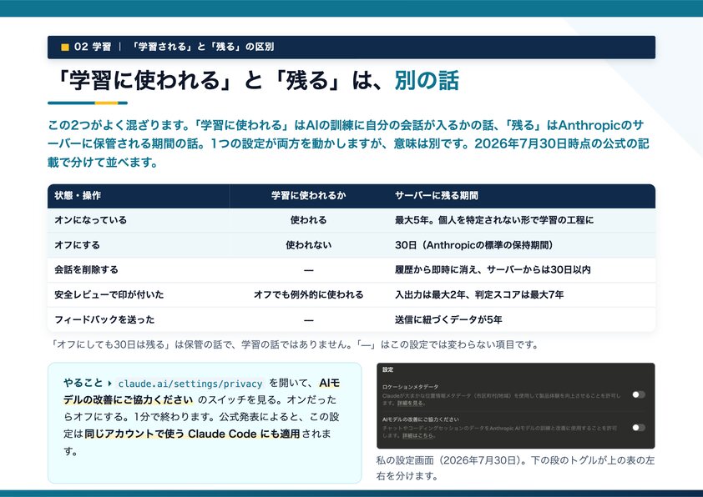Click the yellow square icon beside 02 学習
703x497 pixels.
[65, 47]
